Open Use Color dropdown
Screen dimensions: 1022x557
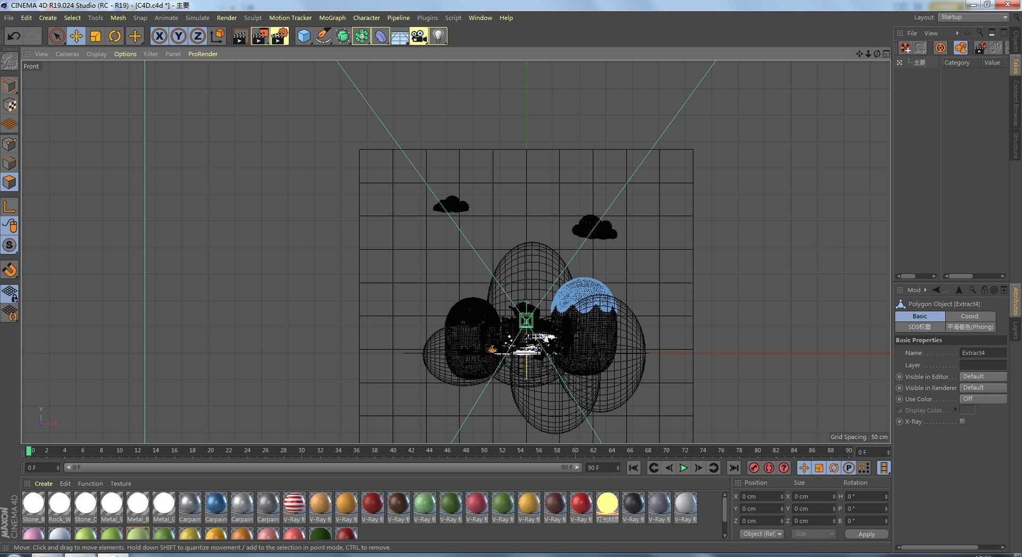click(983, 399)
